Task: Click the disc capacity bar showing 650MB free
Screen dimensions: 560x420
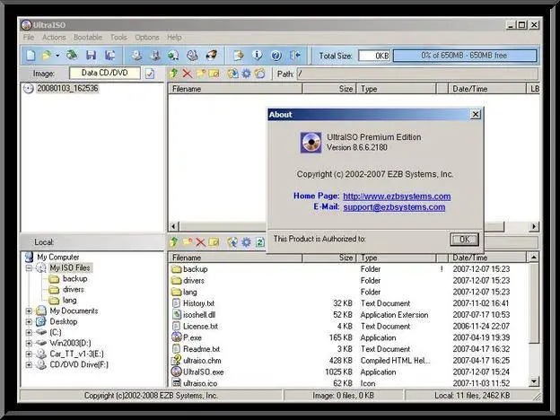Action: [x=465, y=56]
